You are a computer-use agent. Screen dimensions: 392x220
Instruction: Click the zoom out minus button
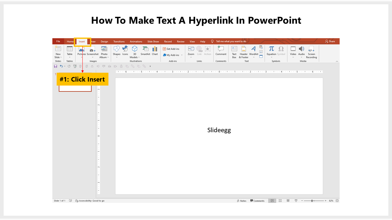[x=302, y=201]
